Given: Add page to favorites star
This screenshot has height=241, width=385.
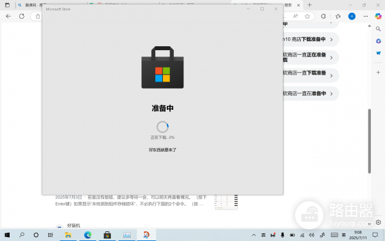Looking at the screenshot, I should click(x=307, y=16).
